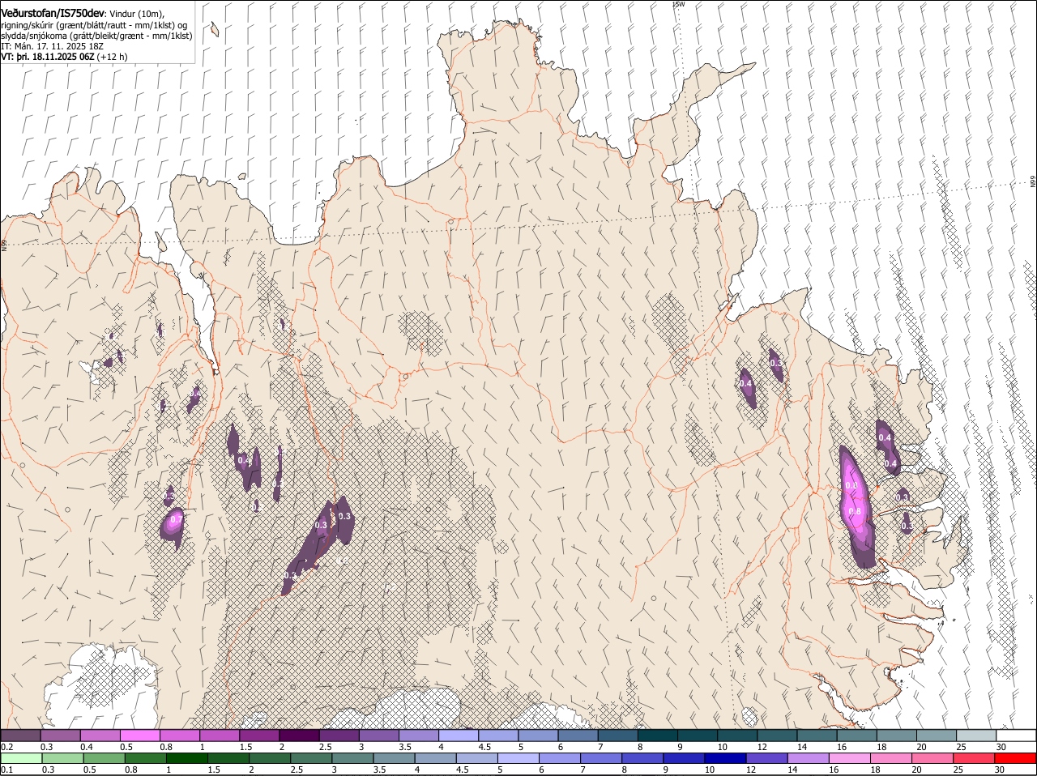Click the (+12 h) forecast offset text

click(x=111, y=57)
